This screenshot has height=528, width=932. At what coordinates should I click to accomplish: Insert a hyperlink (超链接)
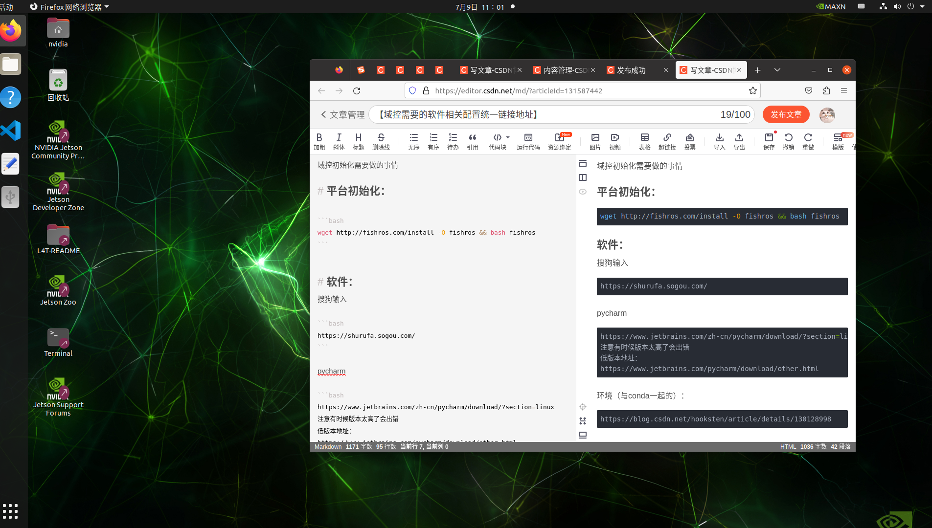click(667, 141)
